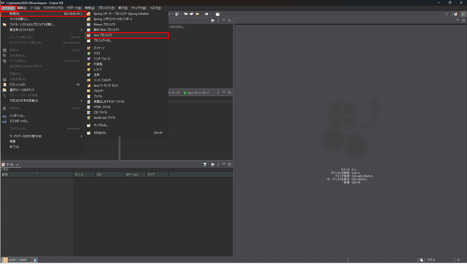Screen dimensions: 467x264
Task: Close the マーカー tab
Action: pos(18,165)
